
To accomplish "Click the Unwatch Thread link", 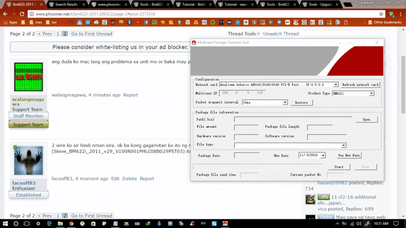I will coord(281,34).
